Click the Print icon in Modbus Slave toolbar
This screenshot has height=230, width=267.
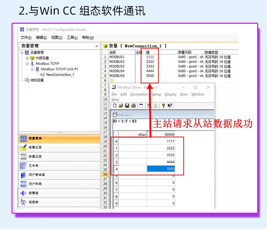click(x=133, y=106)
